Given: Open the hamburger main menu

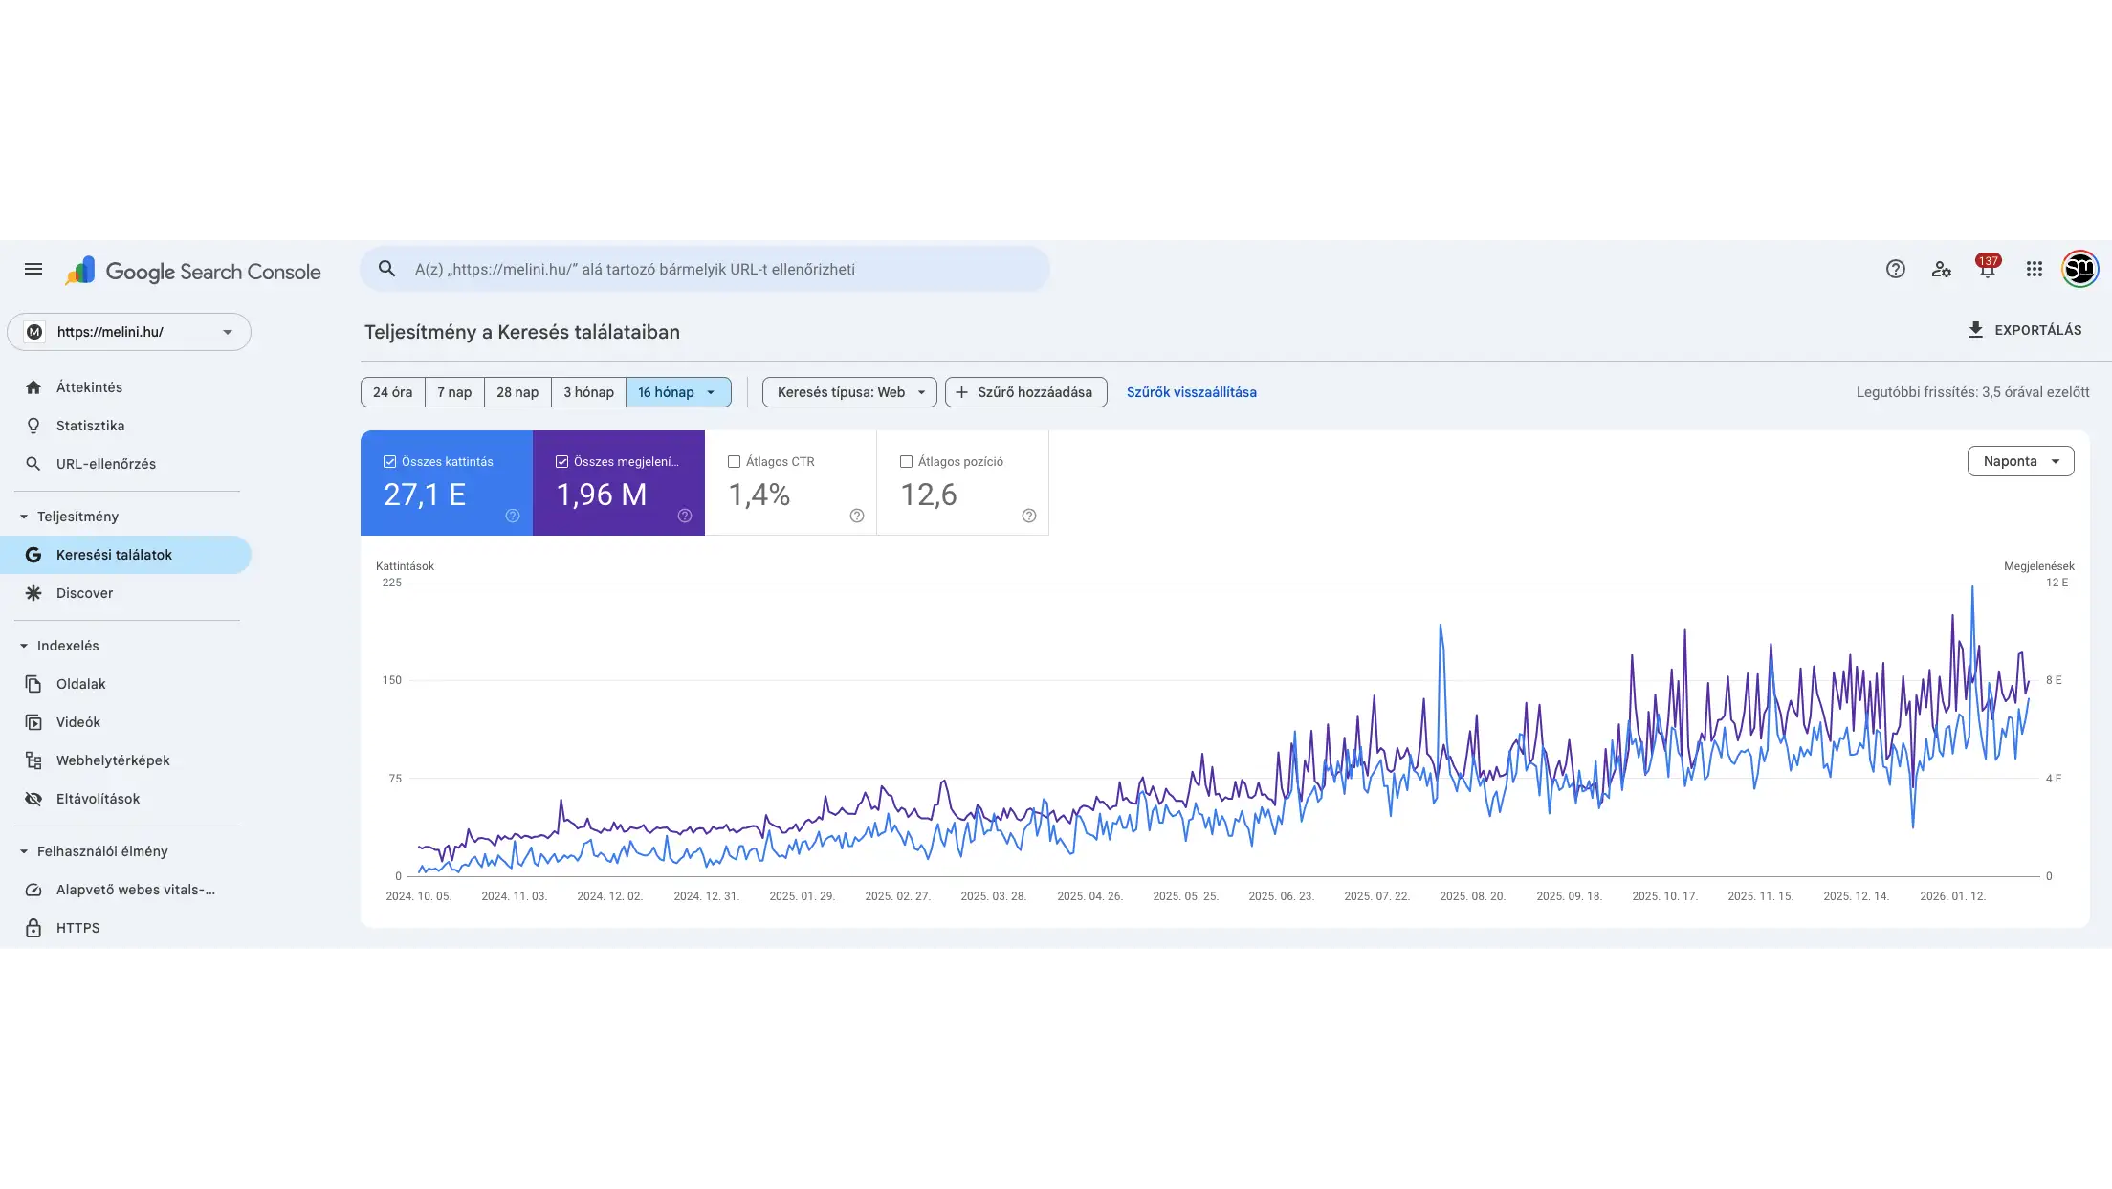Looking at the screenshot, I should [33, 269].
